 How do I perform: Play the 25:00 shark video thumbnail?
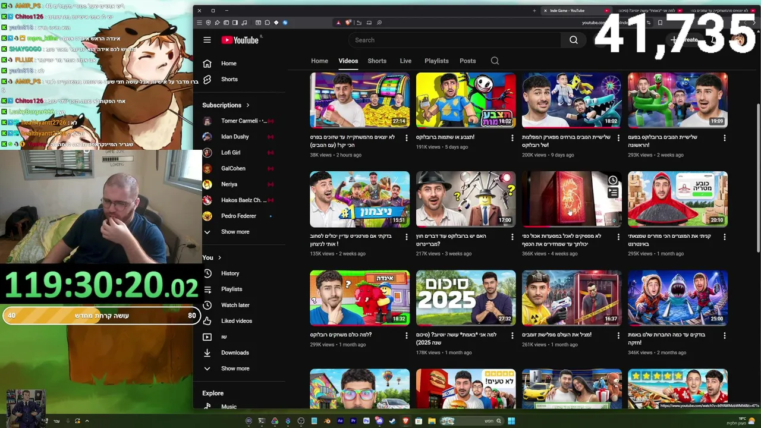(678, 298)
